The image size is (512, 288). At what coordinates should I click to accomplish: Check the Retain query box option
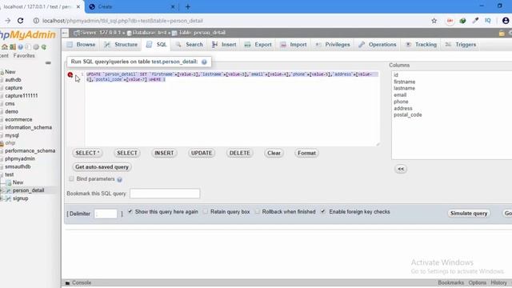tap(206, 211)
